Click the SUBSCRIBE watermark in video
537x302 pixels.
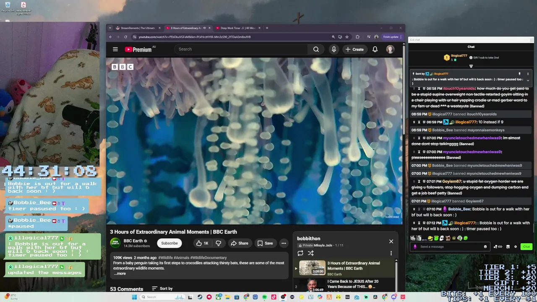[x=392, y=217]
